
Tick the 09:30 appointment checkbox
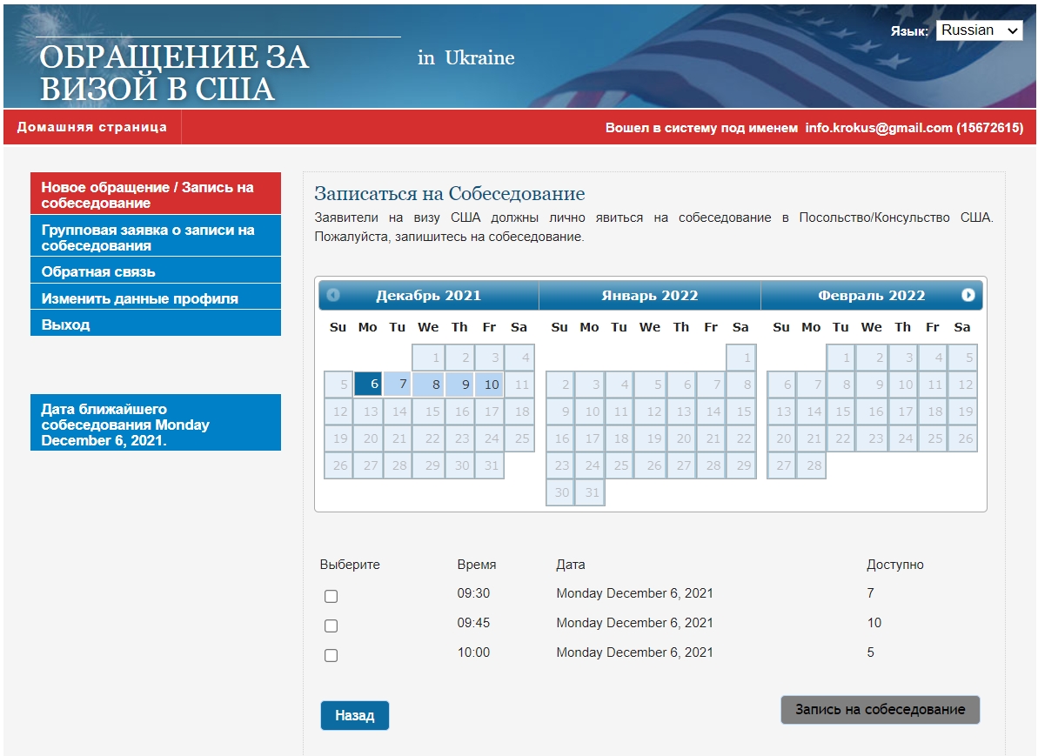pos(331,597)
